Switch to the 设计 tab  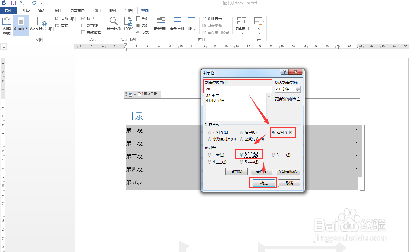point(58,11)
